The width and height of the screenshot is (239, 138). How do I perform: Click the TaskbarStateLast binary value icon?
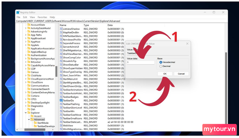point(61,122)
